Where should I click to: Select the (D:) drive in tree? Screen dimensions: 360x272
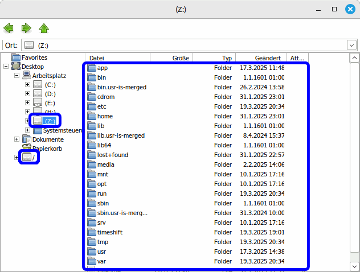50,94
